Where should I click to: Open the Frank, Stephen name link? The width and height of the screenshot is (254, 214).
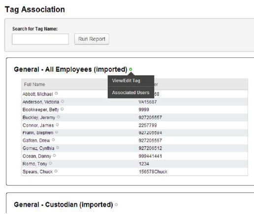38,133
